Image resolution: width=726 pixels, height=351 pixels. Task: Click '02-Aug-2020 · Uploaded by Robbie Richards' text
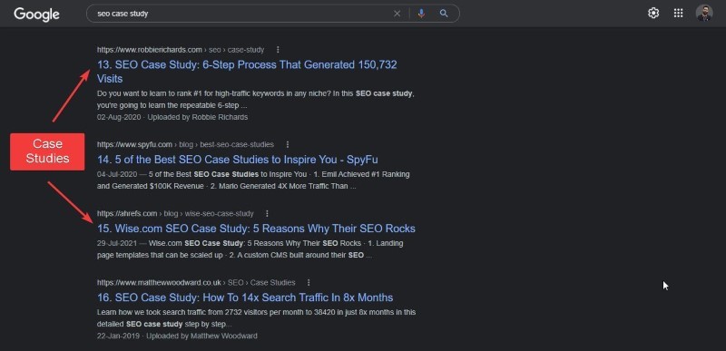click(172, 117)
